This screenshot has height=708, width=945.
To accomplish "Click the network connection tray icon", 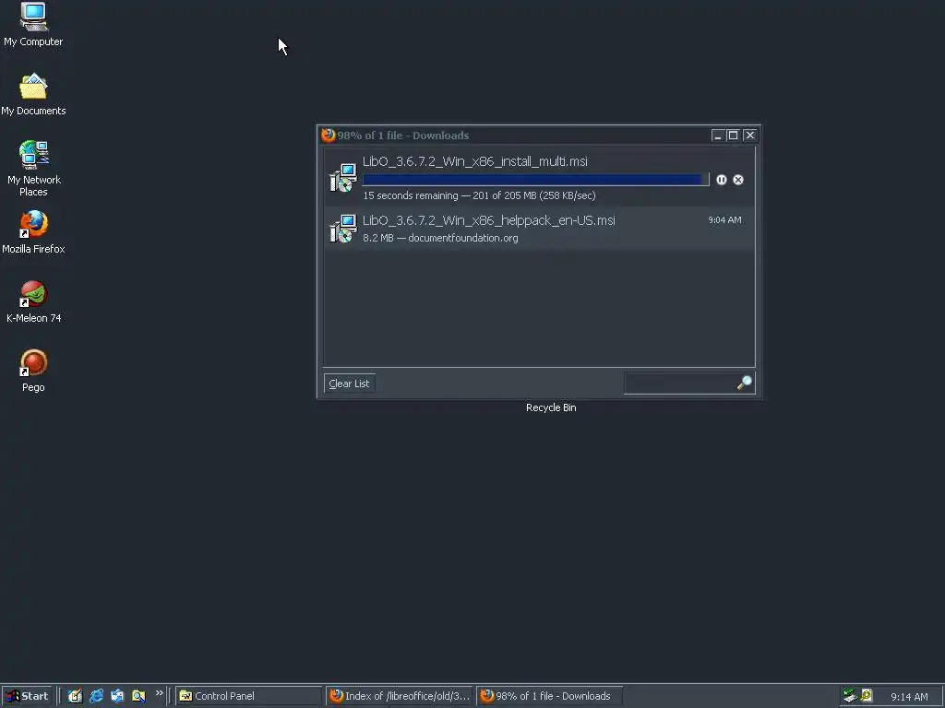I will 850,696.
